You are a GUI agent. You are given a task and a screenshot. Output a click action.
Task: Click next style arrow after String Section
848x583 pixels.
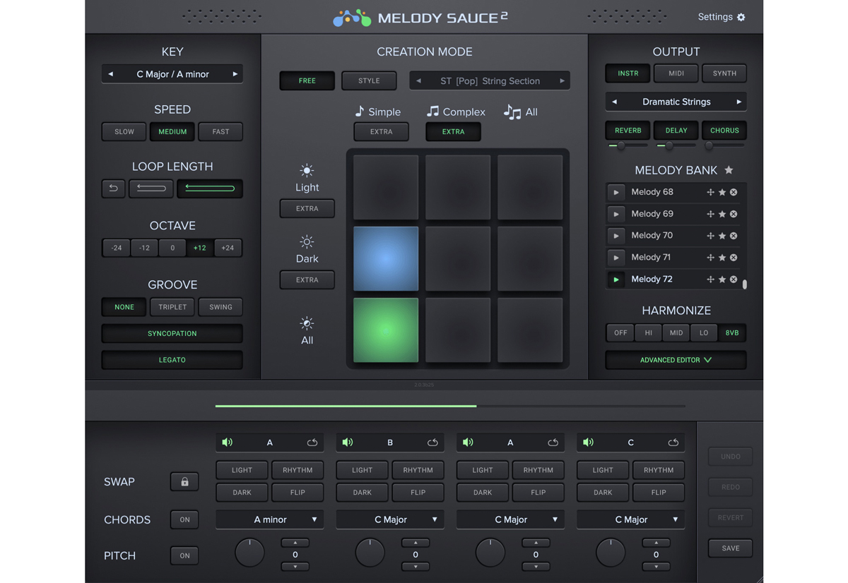[563, 81]
